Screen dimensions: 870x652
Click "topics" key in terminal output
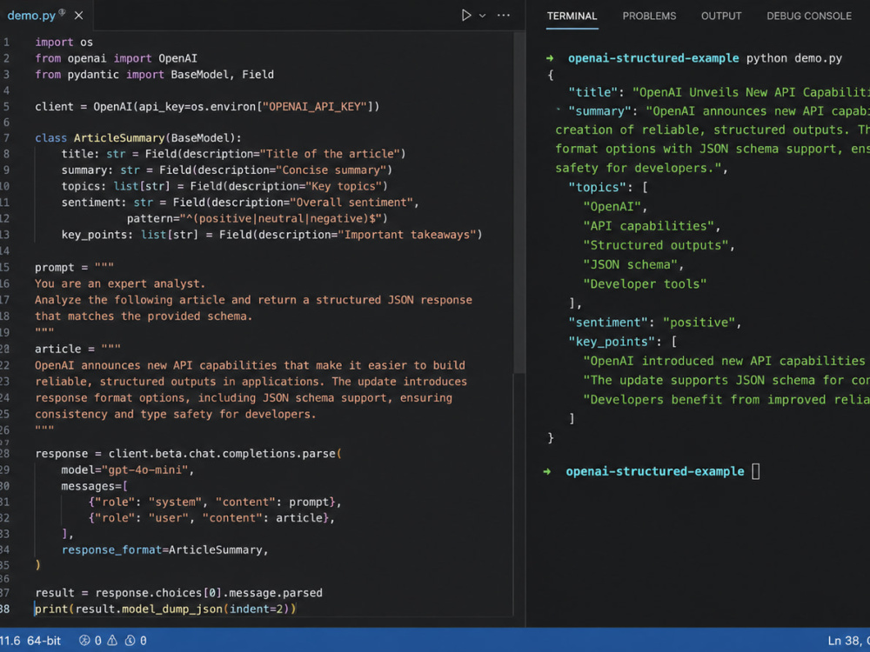tap(597, 188)
